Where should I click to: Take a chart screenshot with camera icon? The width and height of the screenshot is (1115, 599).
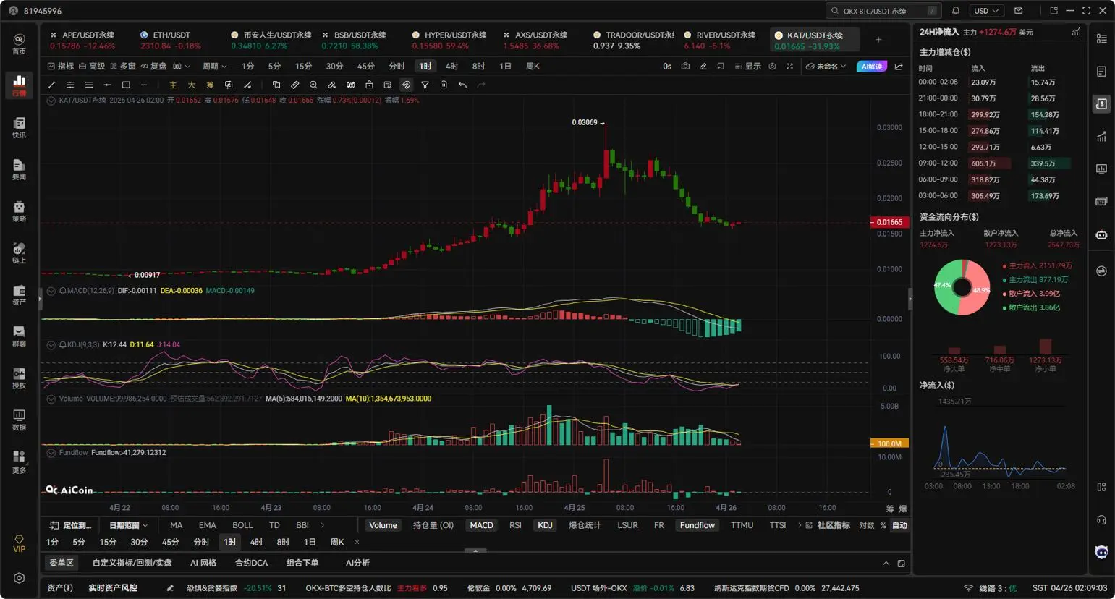pos(685,66)
